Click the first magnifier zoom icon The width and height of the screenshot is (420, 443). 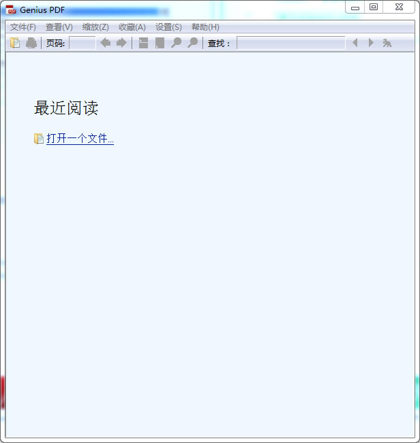176,43
